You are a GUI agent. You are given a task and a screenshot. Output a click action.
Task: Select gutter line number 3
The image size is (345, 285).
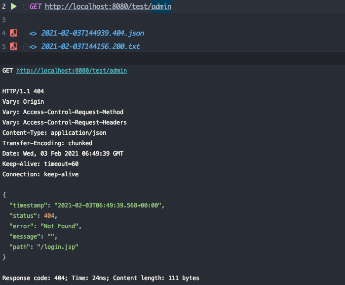pyautogui.click(x=4, y=20)
